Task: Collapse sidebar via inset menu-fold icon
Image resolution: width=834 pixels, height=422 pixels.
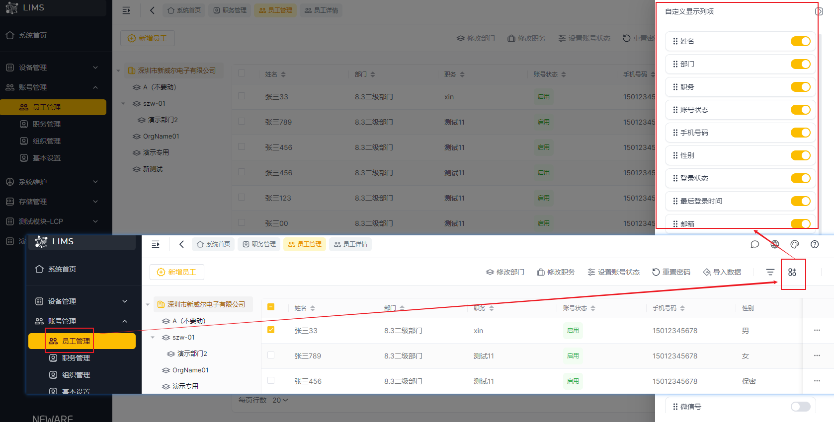Action: (156, 244)
